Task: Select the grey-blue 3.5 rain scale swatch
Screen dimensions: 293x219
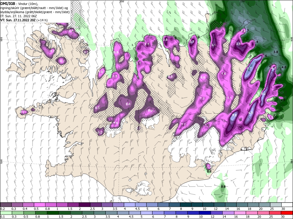Action: click(111, 213)
